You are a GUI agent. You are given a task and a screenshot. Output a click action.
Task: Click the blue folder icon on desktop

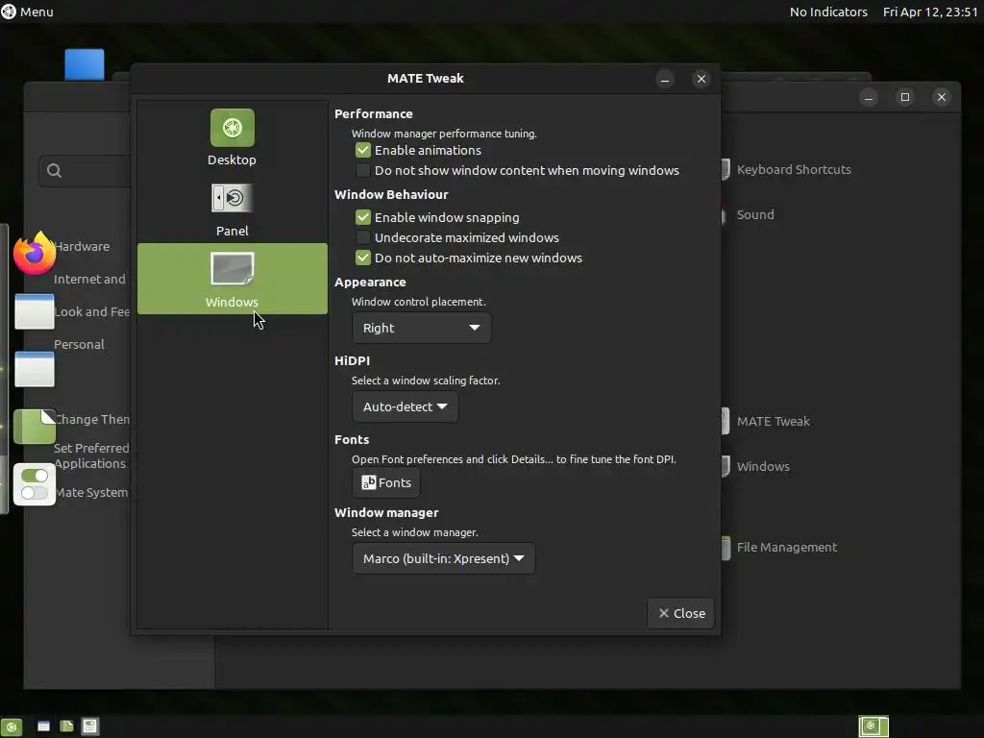point(85,64)
